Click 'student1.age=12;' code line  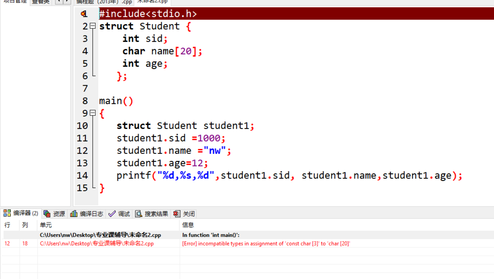(x=163, y=163)
